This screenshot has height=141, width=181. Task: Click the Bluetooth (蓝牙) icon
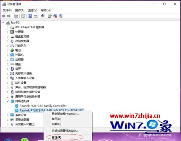click(x=12, y=69)
